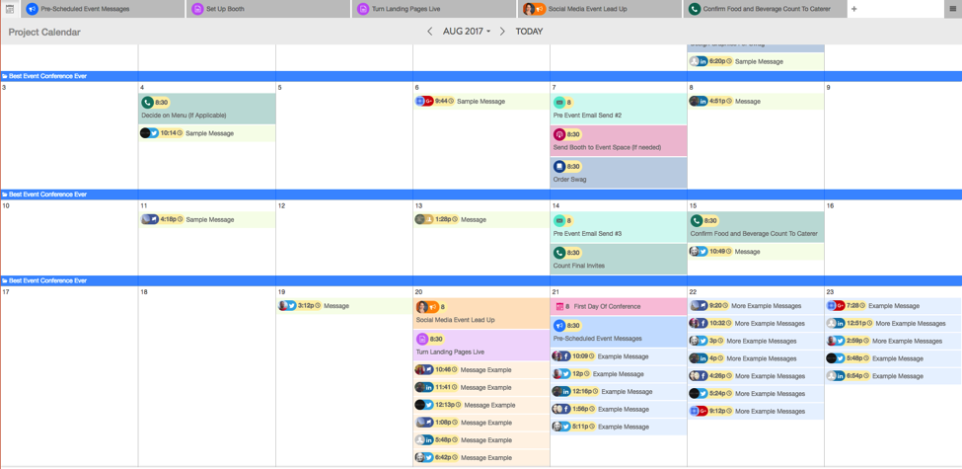Click the calendar icon in top-left corner
The image size is (962, 469).
coord(10,9)
